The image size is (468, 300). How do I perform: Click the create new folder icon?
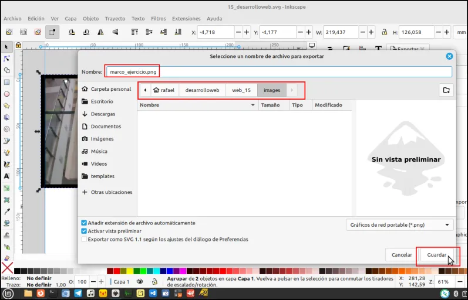446,90
